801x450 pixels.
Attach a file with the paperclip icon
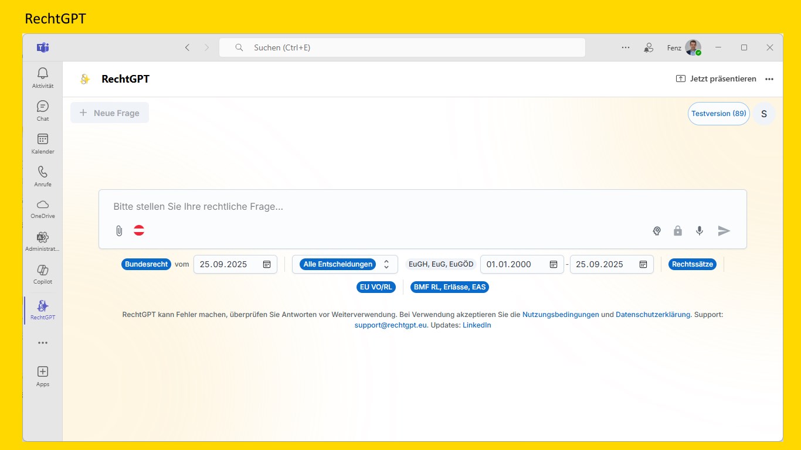(x=119, y=231)
